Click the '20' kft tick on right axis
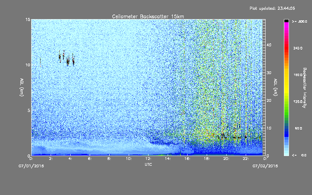This screenshot has height=195, width=312. point(269,100)
